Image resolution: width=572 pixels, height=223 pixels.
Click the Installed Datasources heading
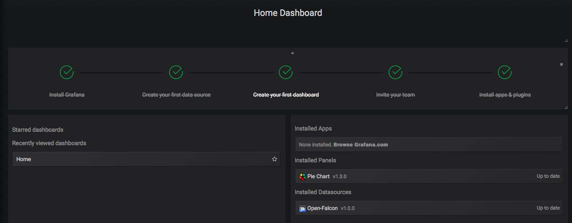click(323, 192)
